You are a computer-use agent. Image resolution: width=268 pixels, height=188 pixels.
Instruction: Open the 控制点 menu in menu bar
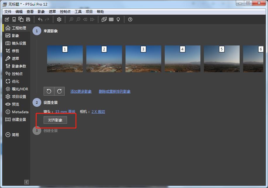(x=65, y=12)
